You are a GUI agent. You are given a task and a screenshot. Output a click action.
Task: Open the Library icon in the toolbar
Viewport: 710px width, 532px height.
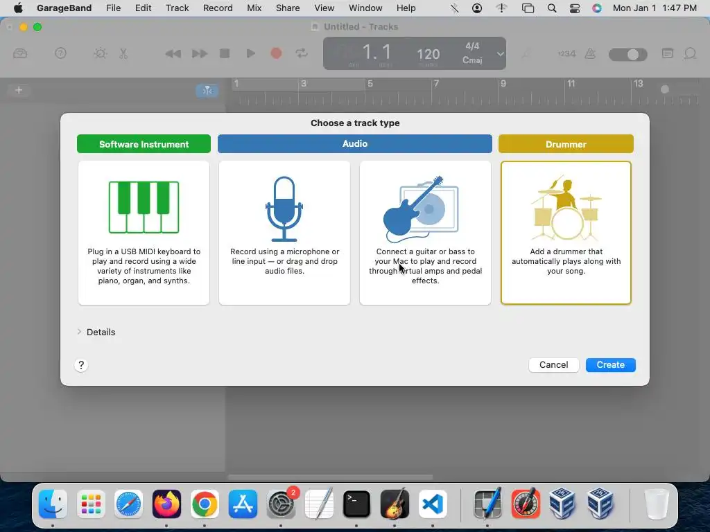[20, 53]
